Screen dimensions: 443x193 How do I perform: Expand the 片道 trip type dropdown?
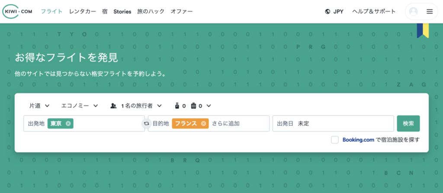(x=39, y=106)
